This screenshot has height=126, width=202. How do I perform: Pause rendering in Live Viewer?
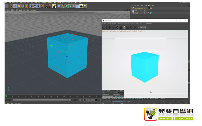(110, 27)
